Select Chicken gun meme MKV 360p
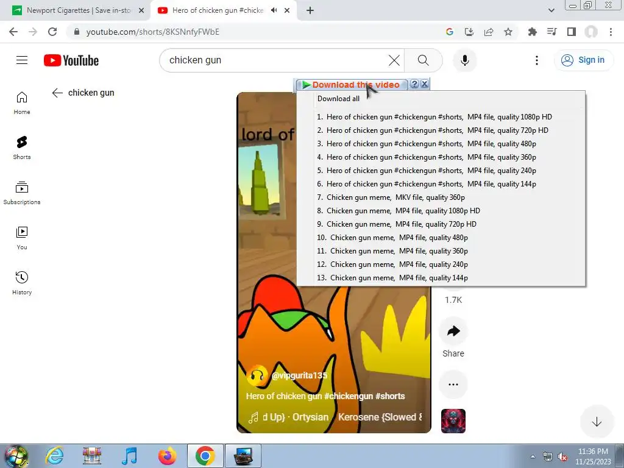This screenshot has height=468, width=624. (441, 197)
